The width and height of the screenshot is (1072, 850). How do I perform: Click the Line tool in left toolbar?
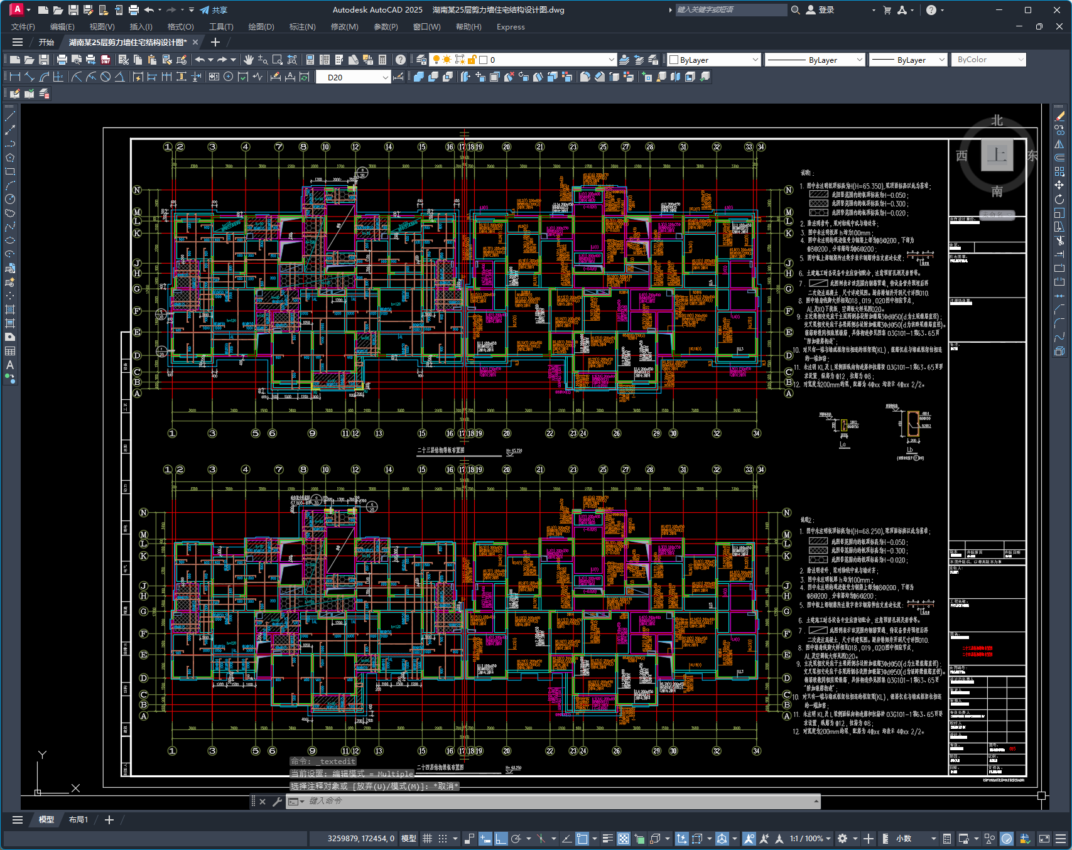[x=10, y=116]
